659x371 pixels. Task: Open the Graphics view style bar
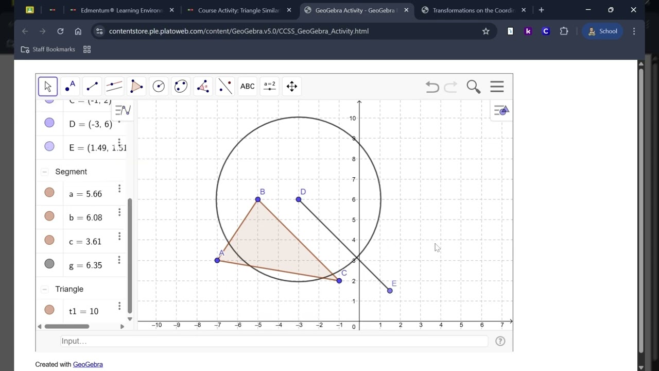[501, 110]
